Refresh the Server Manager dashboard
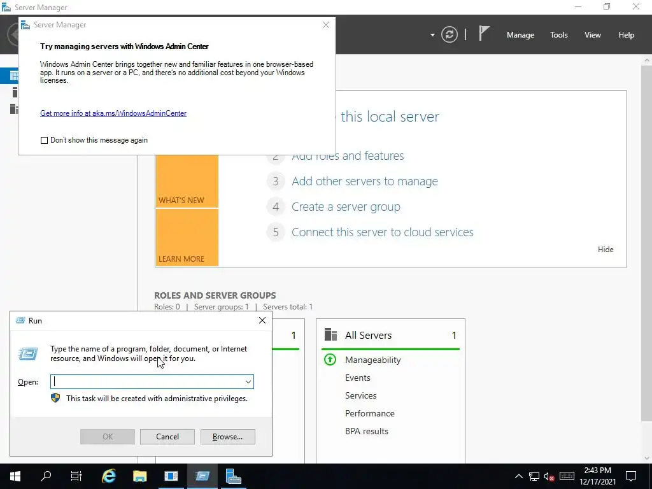Viewport: 652px width, 489px height. 449,34
